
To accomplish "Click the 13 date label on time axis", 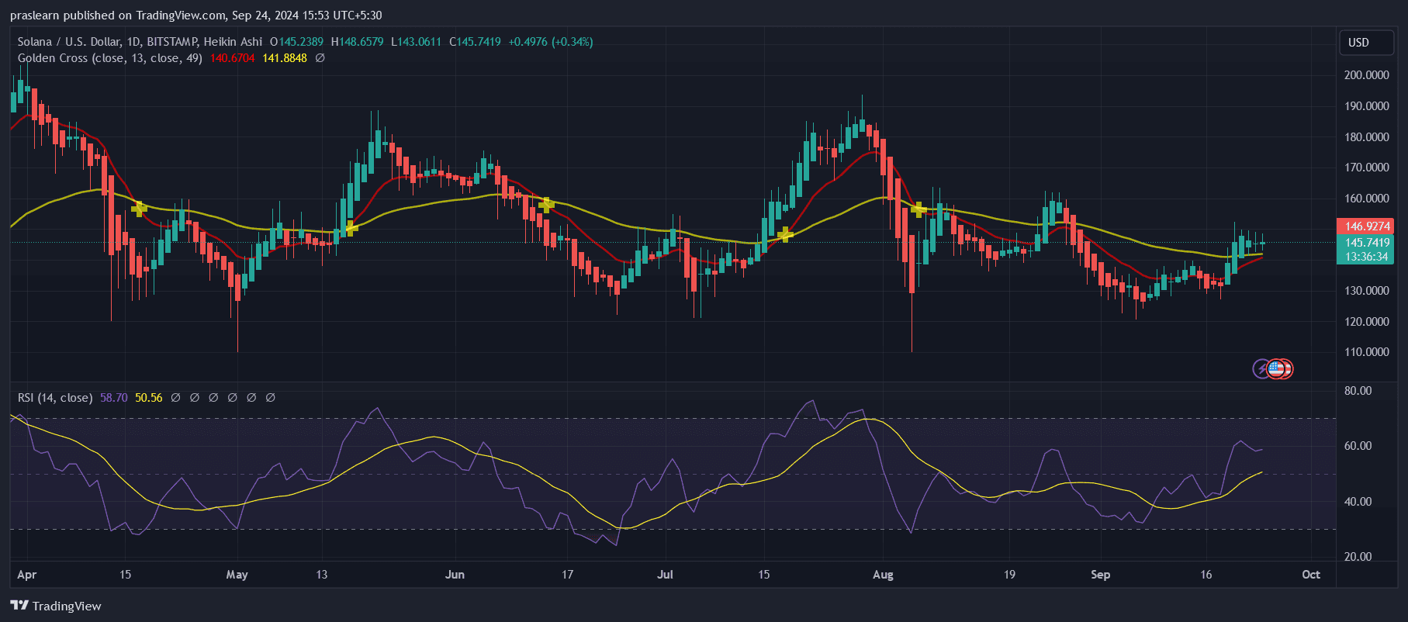I will point(321,575).
